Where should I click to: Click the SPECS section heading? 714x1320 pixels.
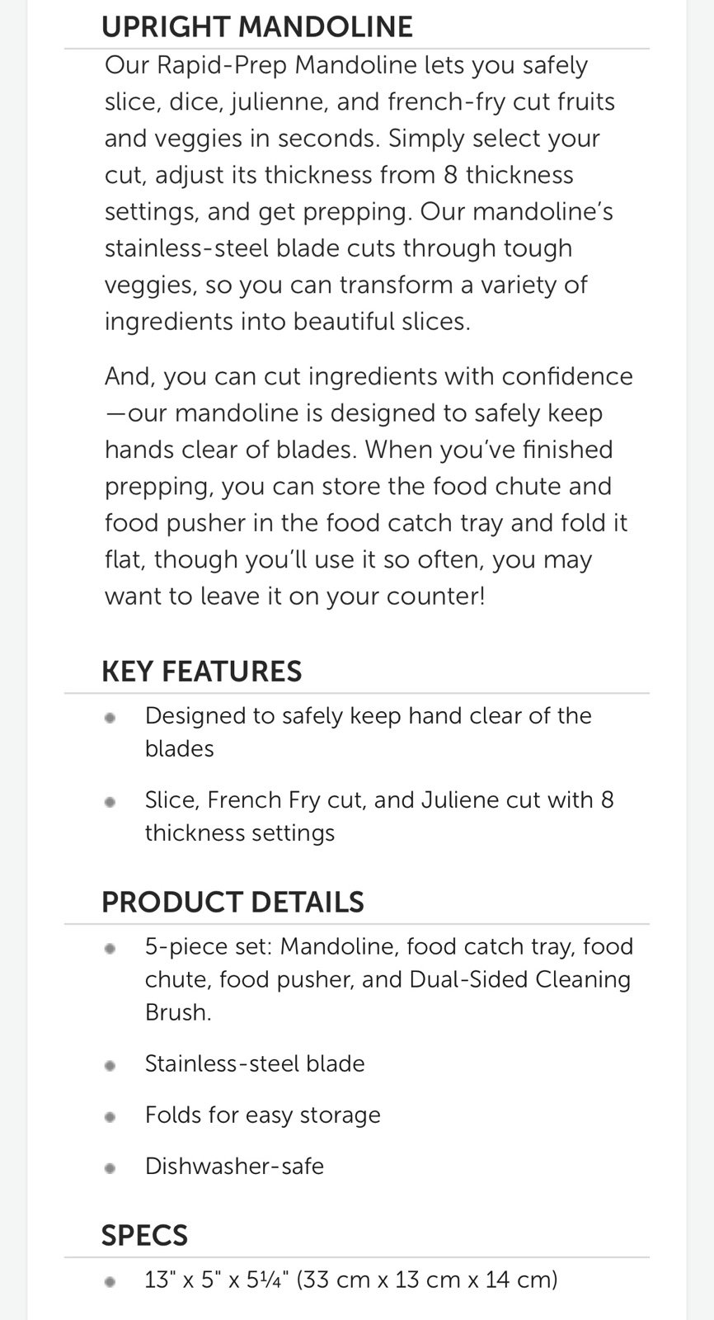click(144, 1235)
